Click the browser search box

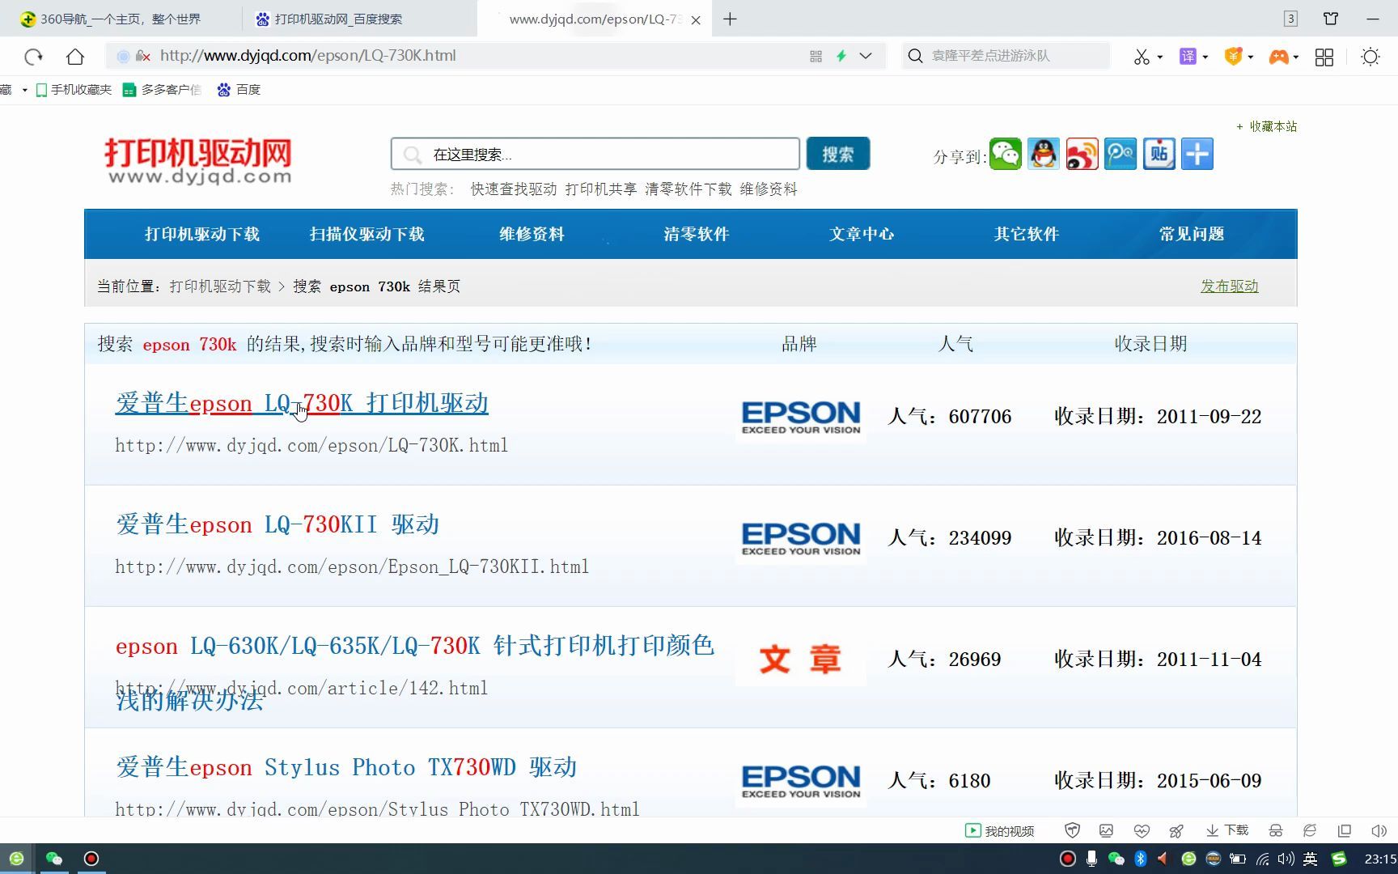coord(1006,56)
